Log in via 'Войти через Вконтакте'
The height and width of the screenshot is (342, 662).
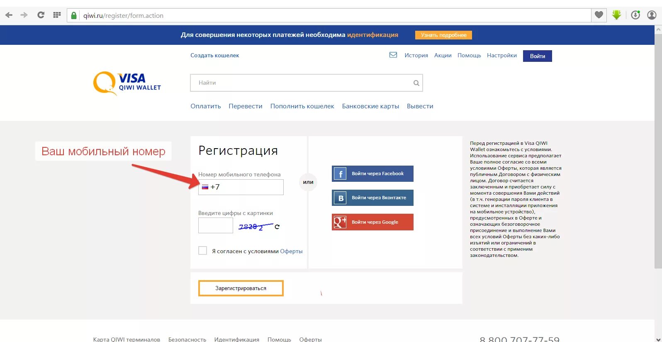click(372, 198)
